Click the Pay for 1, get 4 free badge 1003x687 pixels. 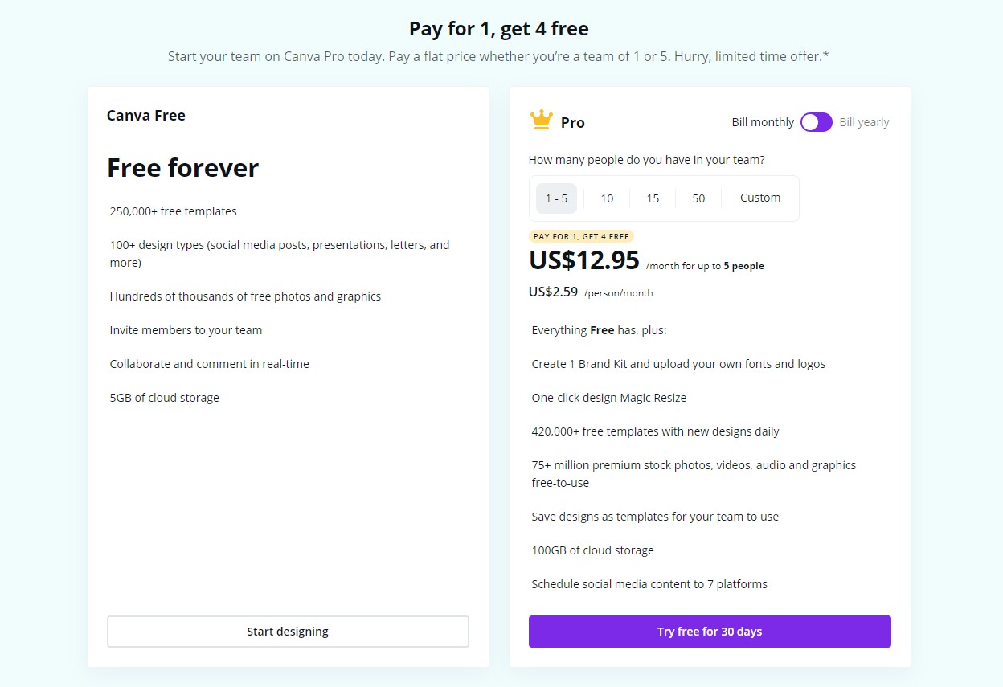(581, 236)
